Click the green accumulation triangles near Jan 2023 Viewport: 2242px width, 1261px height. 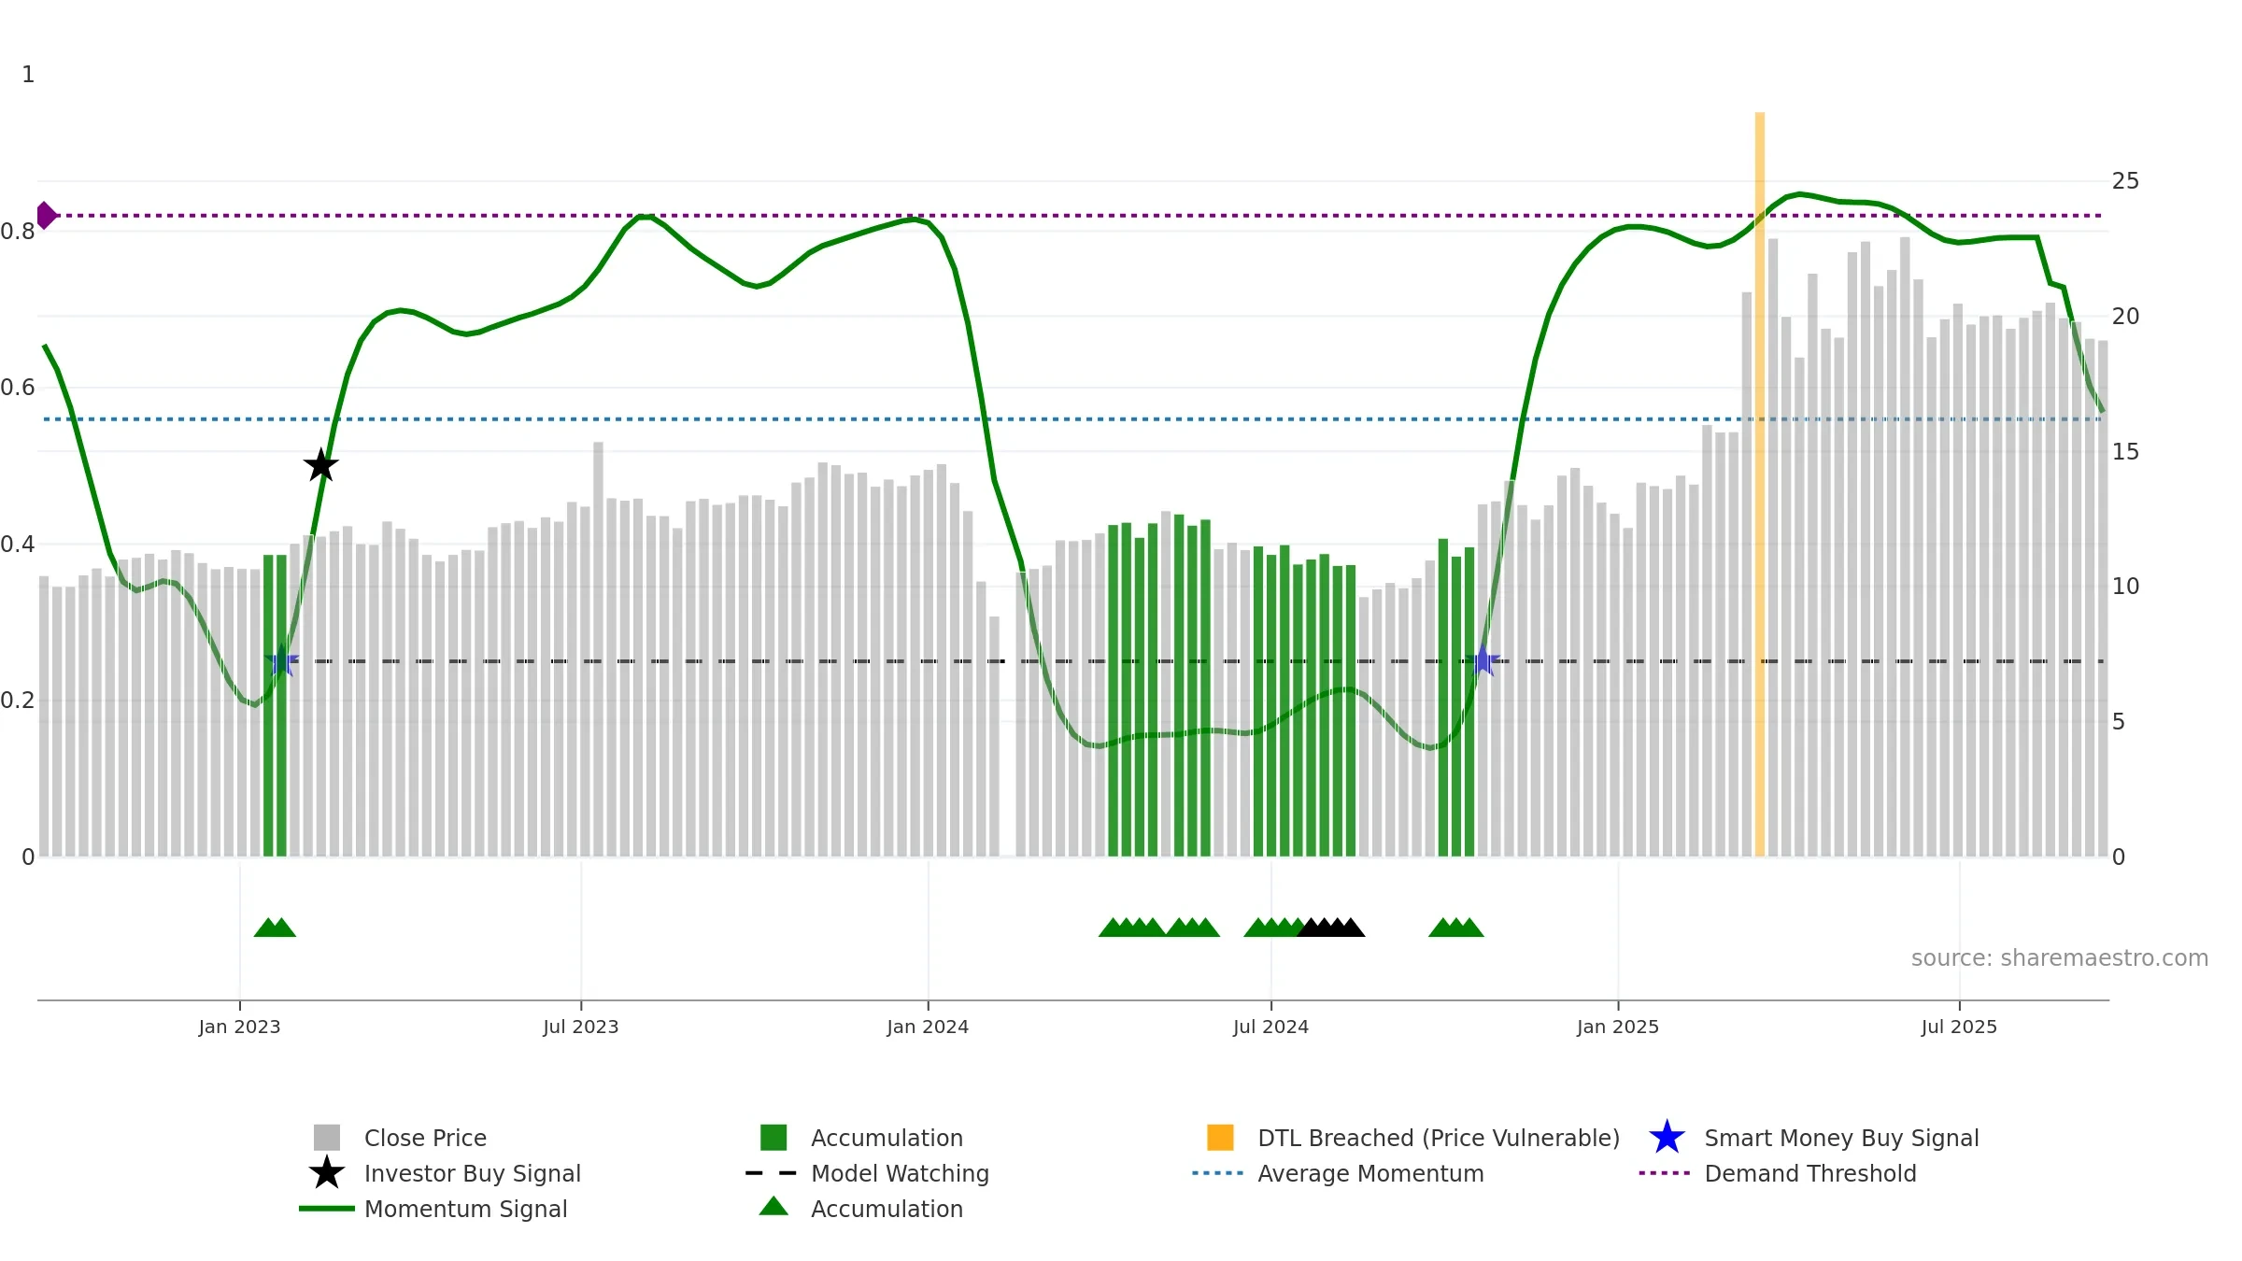pos(275,928)
